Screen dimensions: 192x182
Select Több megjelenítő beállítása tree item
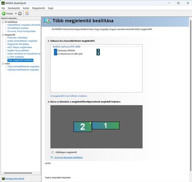pyautogui.click(x=20, y=60)
